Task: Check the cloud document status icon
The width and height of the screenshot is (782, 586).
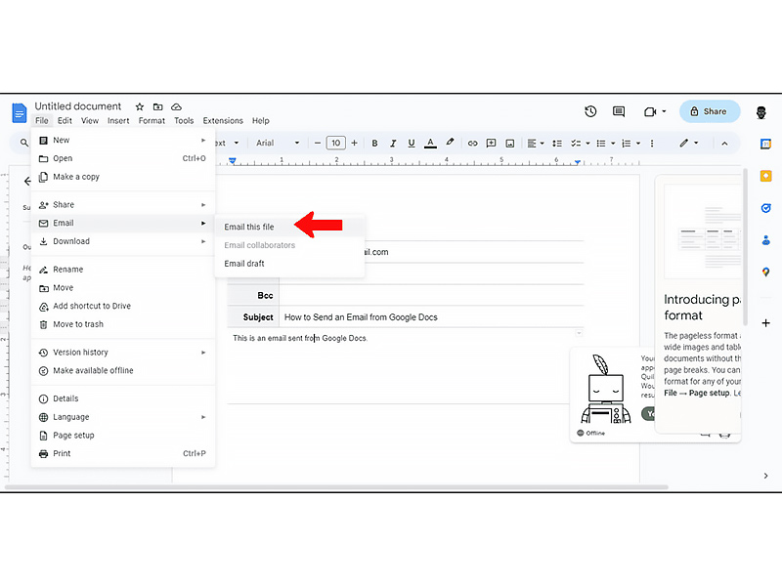Action: point(176,106)
